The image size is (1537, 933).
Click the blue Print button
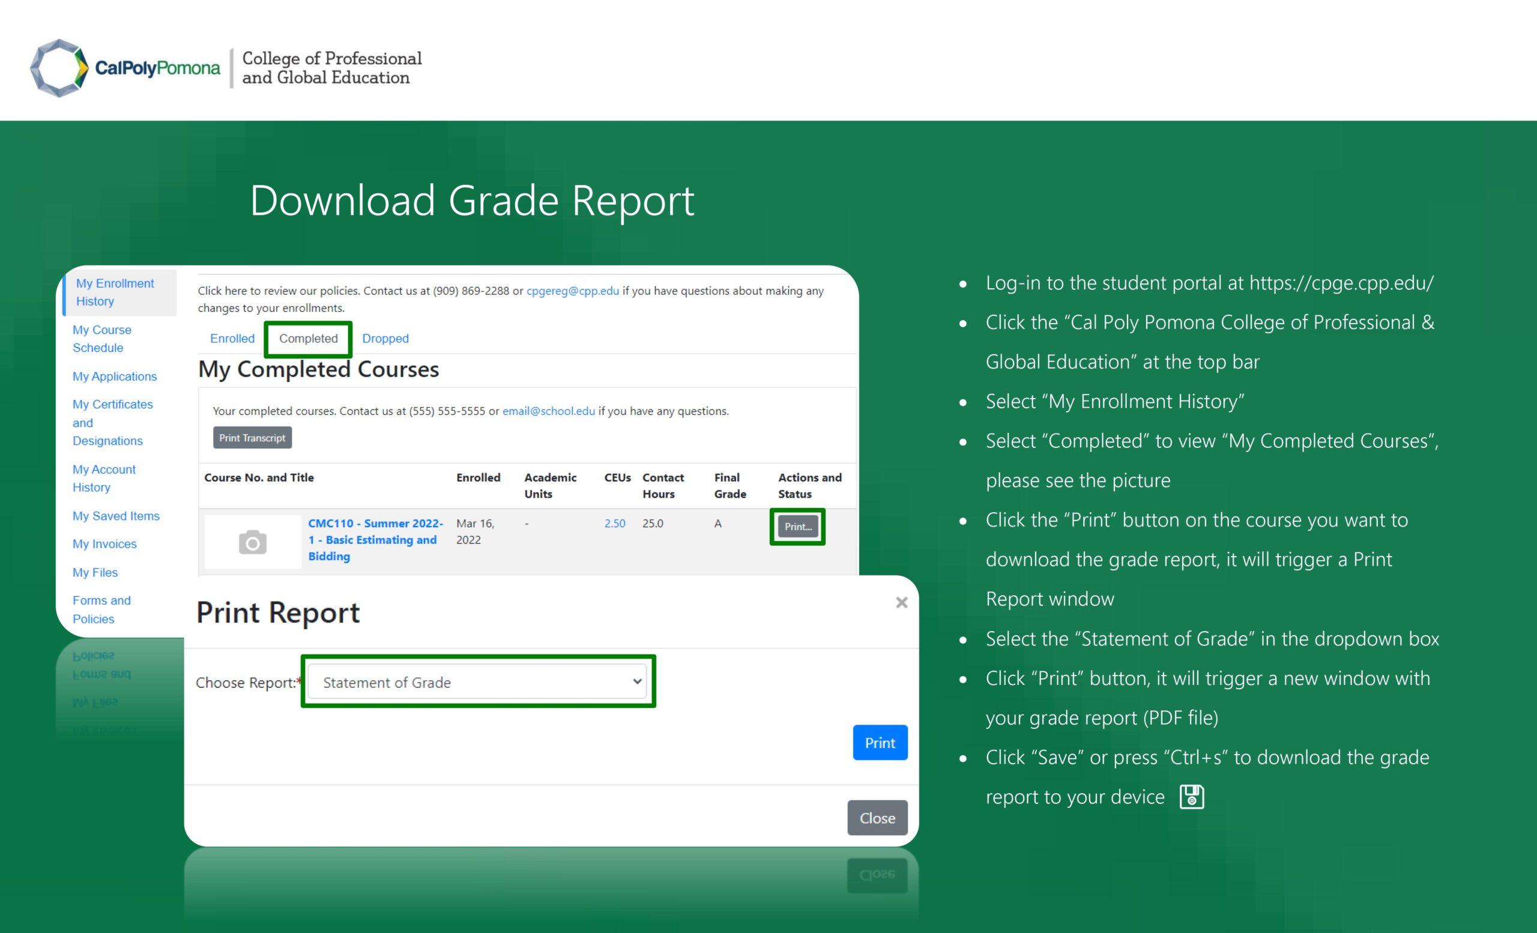[x=880, y=742]
